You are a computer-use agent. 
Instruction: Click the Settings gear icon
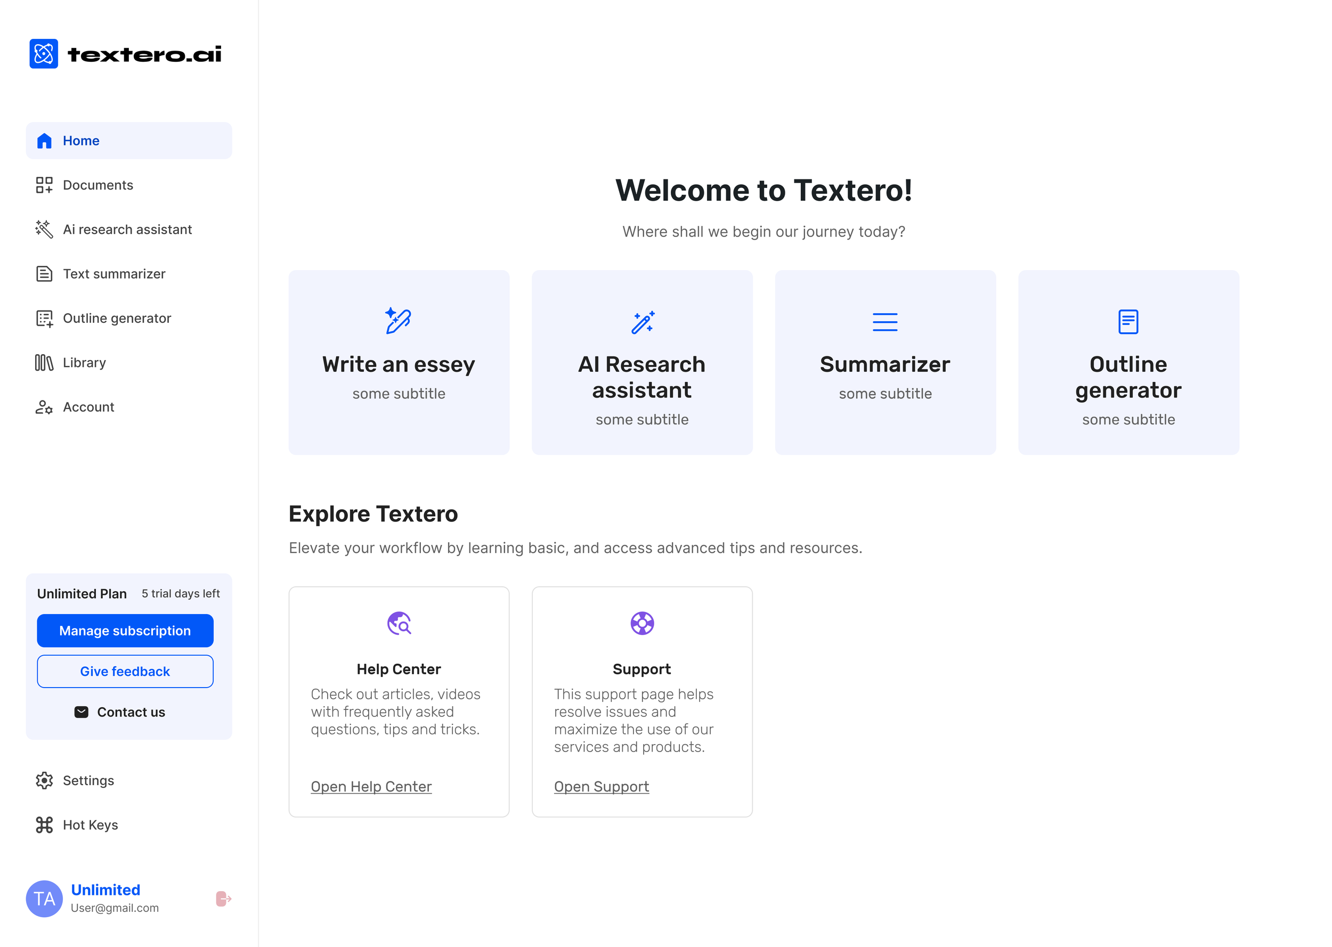(x=44, y=780)
